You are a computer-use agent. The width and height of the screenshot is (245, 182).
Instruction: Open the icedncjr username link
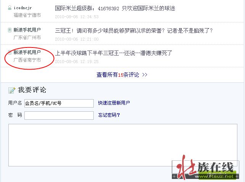22,8
